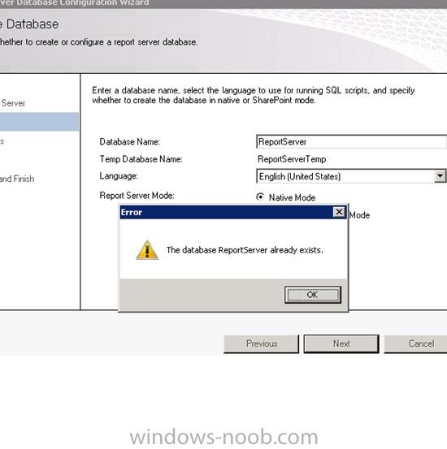Click the English (United States) combo box
447x449 pixels.
click(x=351, y=176)
